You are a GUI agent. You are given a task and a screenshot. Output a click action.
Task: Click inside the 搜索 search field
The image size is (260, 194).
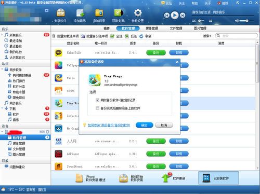point(236,36)
